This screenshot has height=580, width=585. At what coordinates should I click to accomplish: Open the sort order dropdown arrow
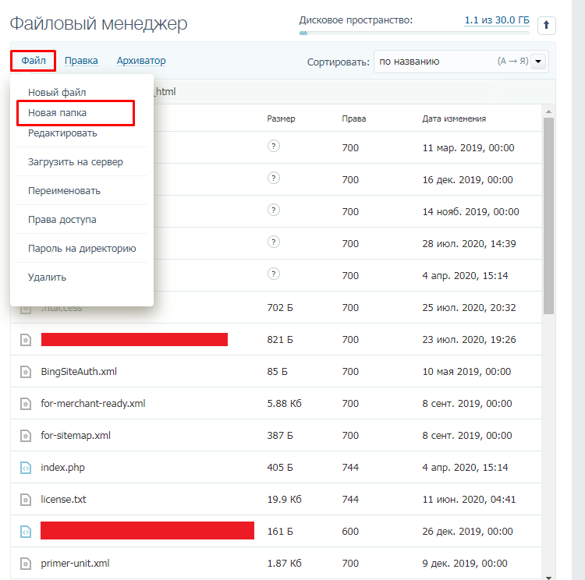[x=538, y=62]
